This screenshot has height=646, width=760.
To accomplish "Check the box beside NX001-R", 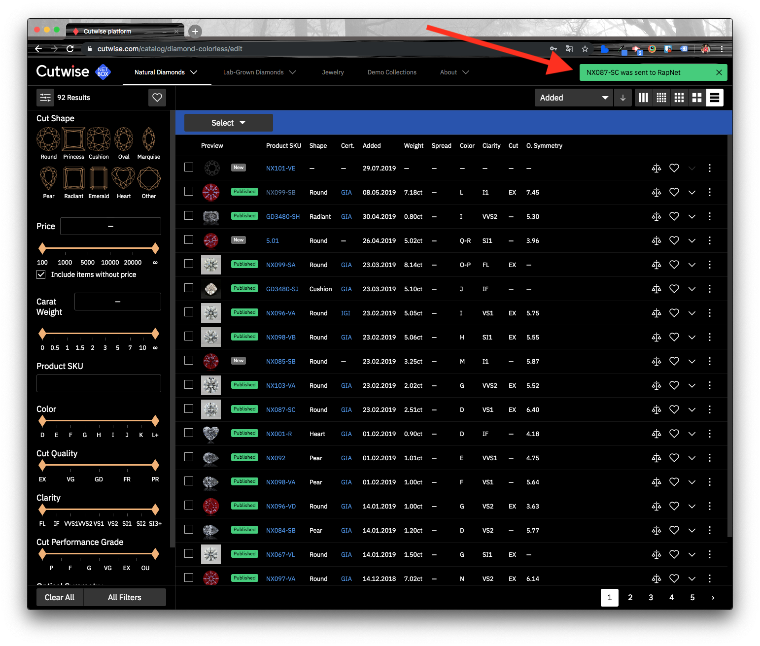I will point(189,433).
